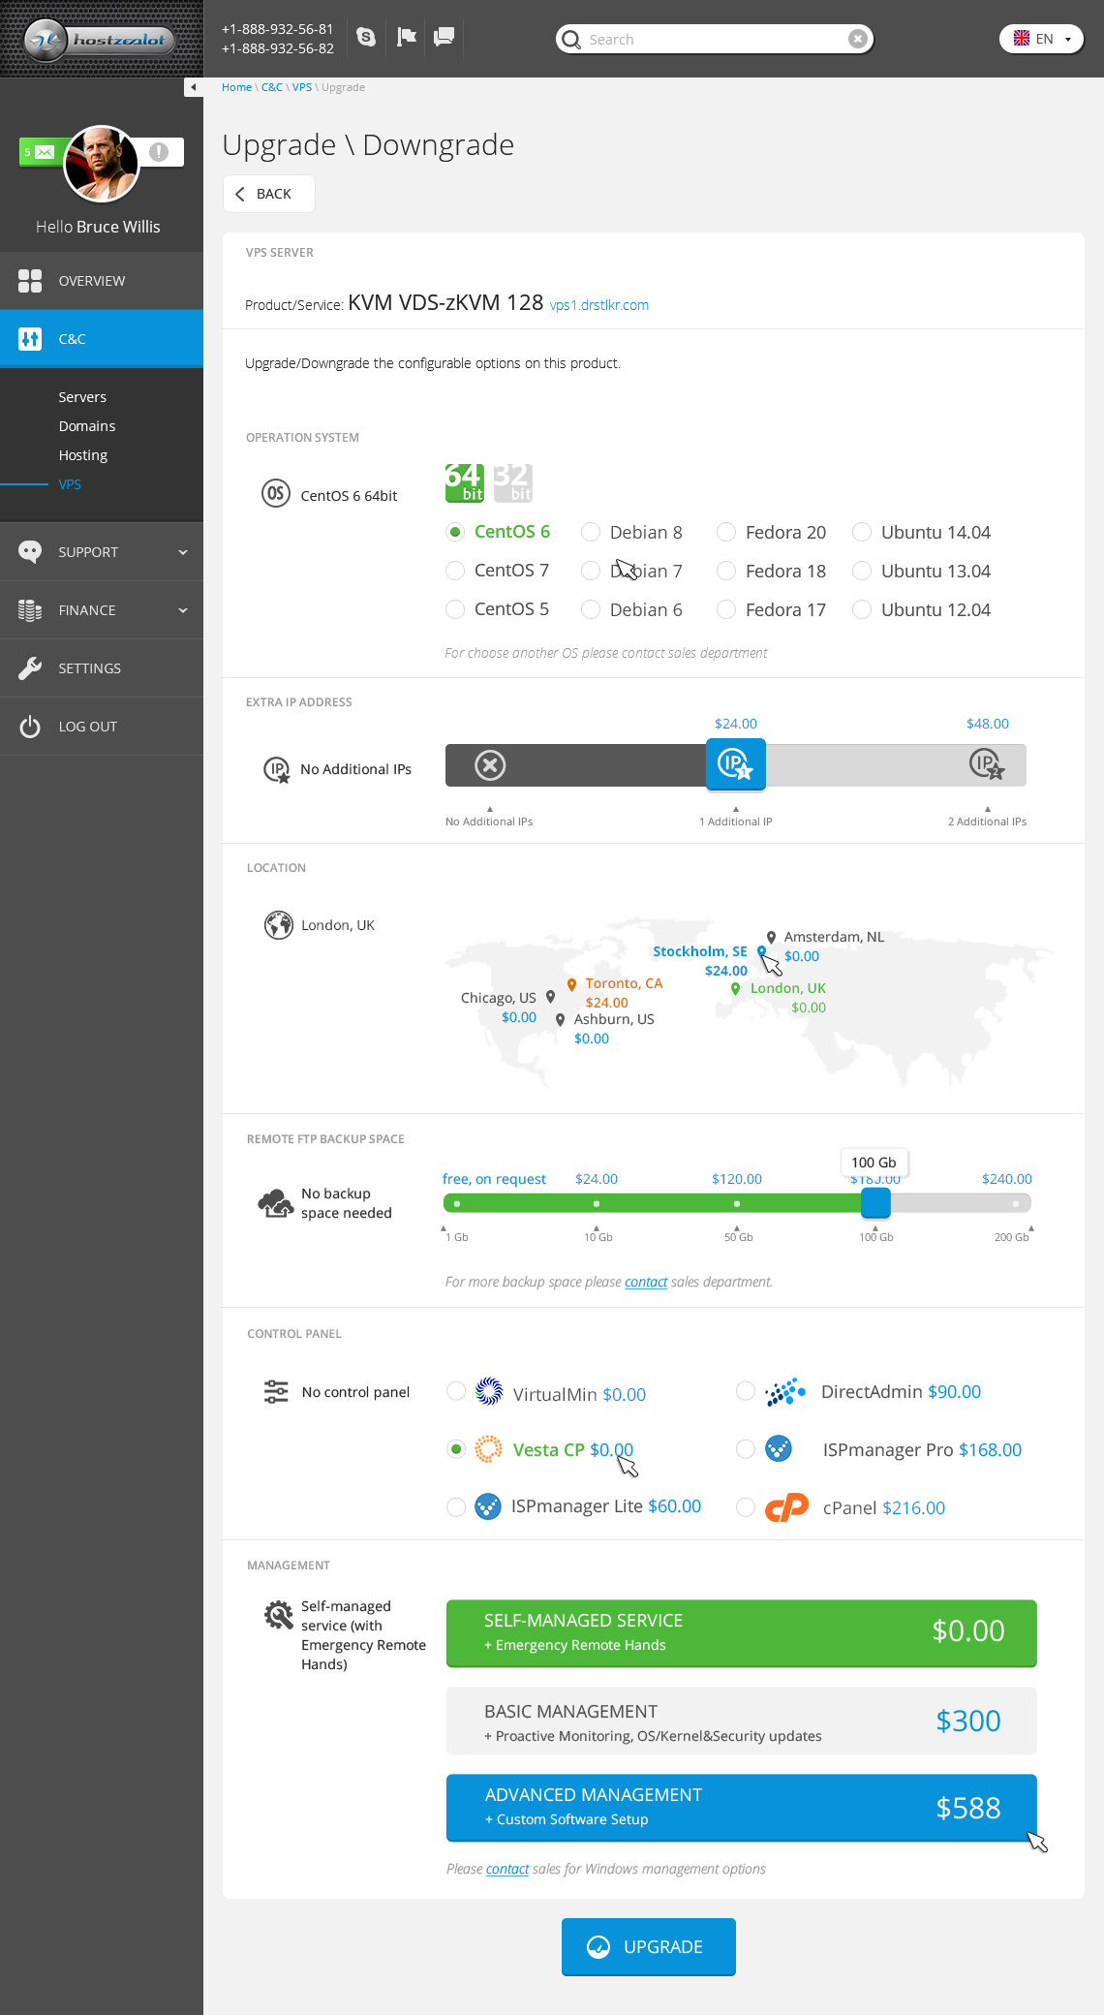Image resolution: width=1104 pixels, height=2015 pixels.
Task: Select the 64 bit architecture icon
Action: point(465,482)
